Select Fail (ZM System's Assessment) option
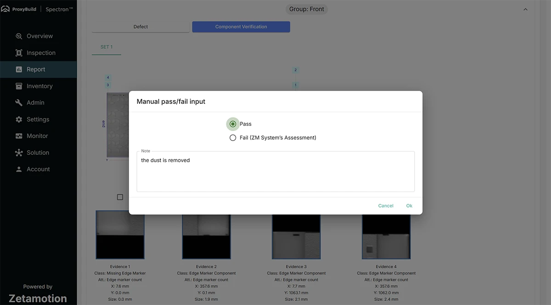The image size is (551, 305). pos(233,138)
